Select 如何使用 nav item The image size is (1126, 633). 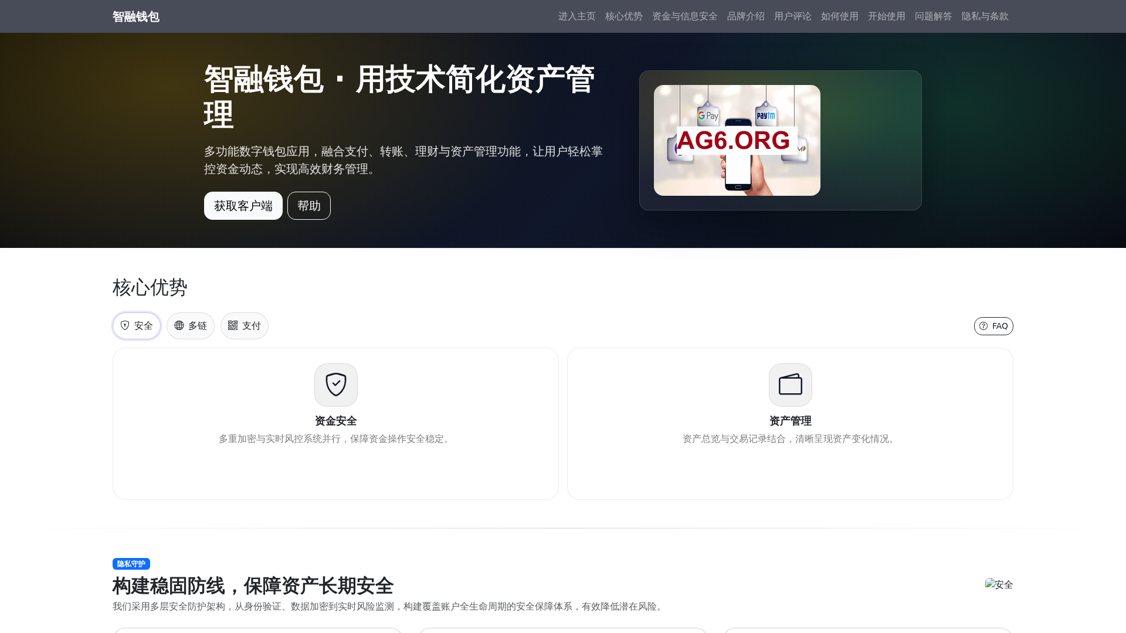[x=839, y=16]
